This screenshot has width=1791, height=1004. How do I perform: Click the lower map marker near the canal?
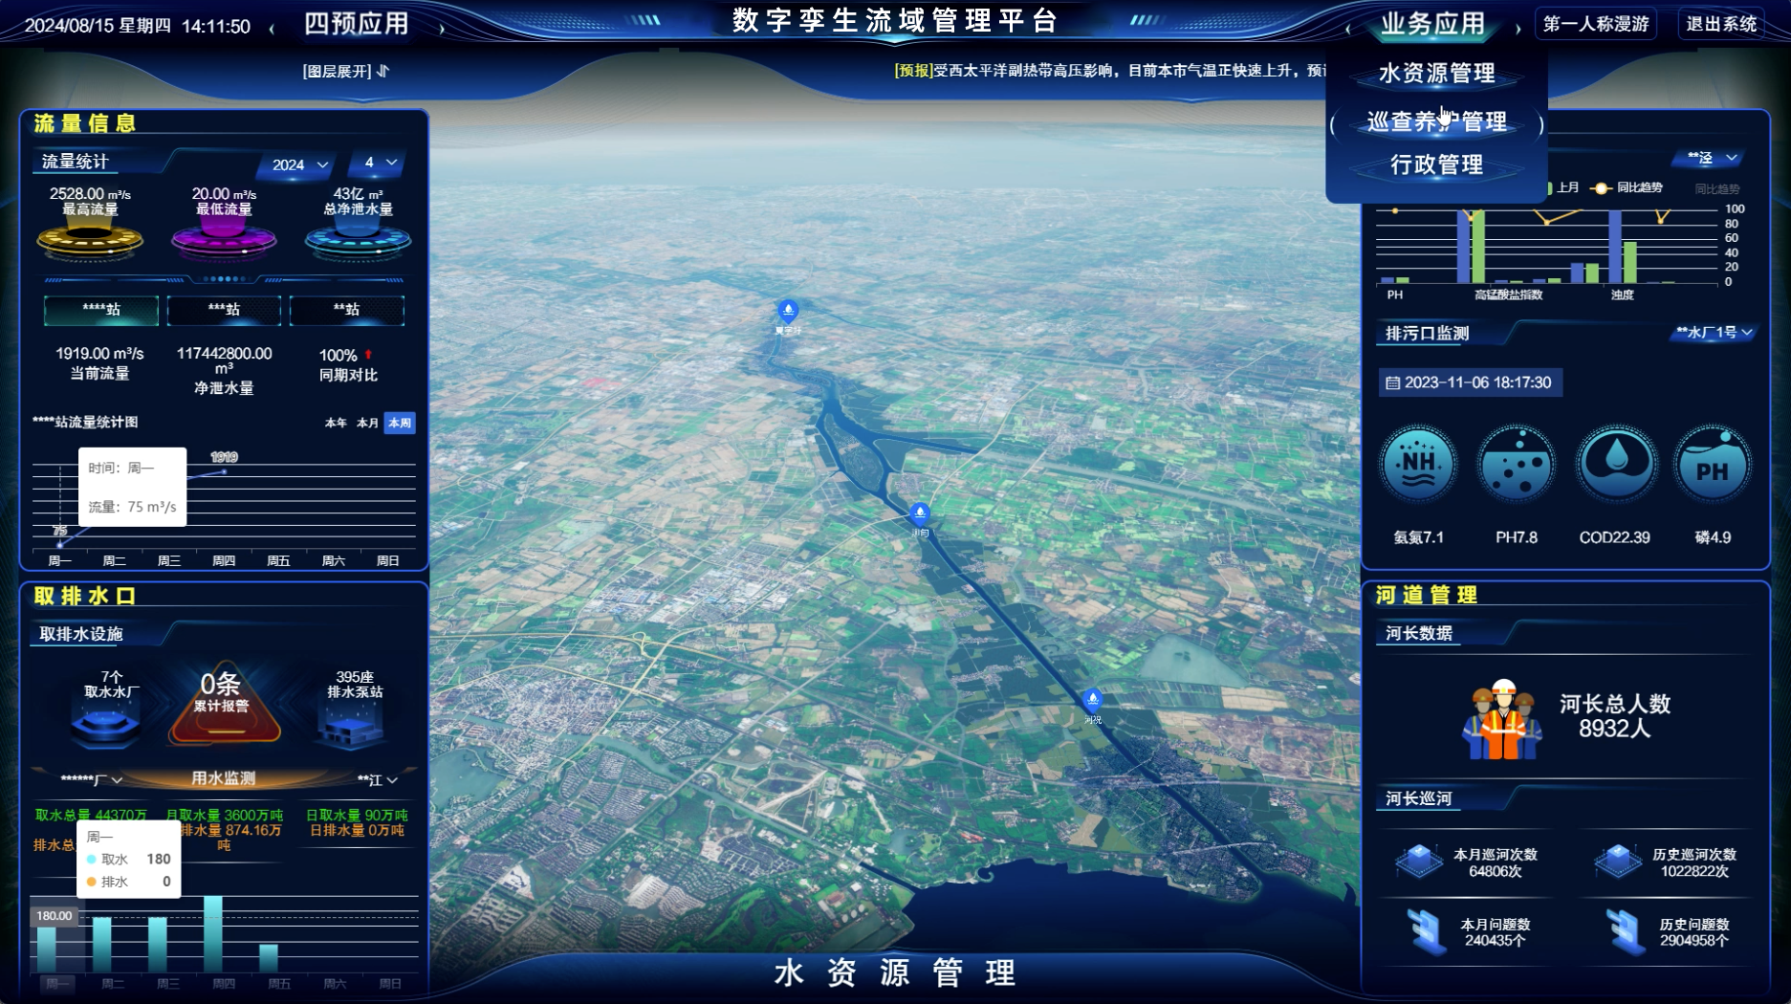pos(1093,700)
